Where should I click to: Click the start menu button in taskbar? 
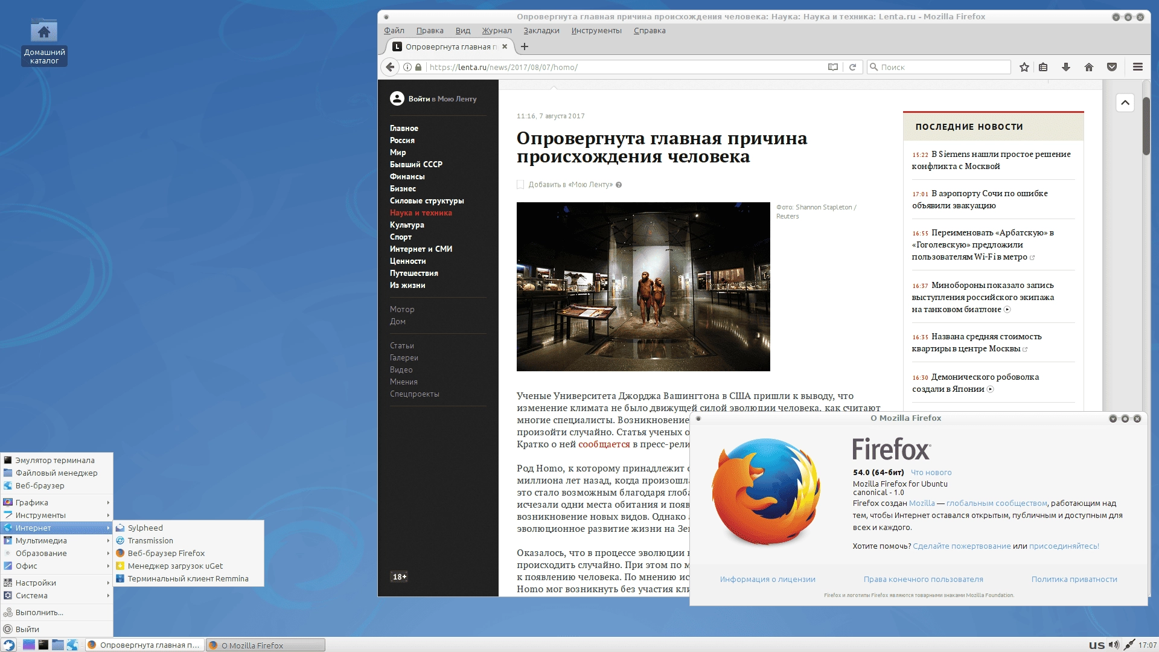coord(8,645)
